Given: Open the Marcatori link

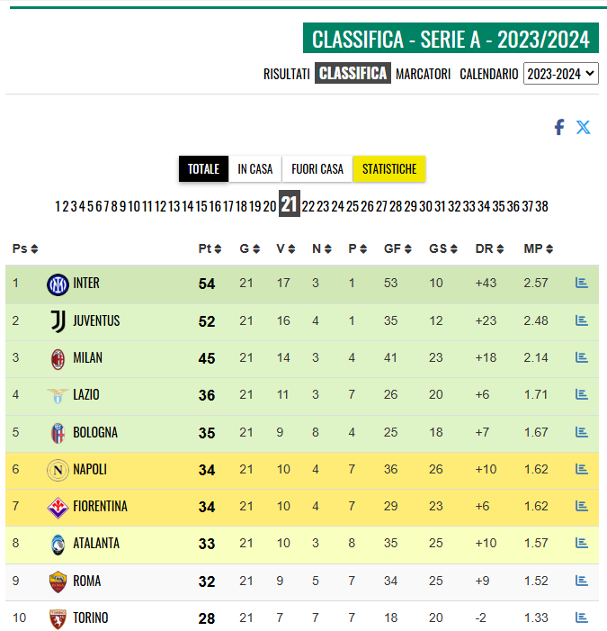Looking at the screenshot, I should click(x=423, y=74).
